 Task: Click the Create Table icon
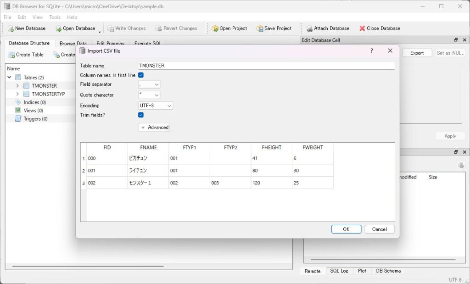11,55
